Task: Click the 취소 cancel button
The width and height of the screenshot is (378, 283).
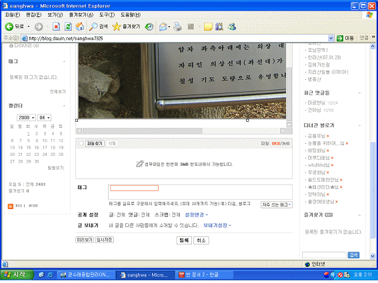Action: [201, 240]
